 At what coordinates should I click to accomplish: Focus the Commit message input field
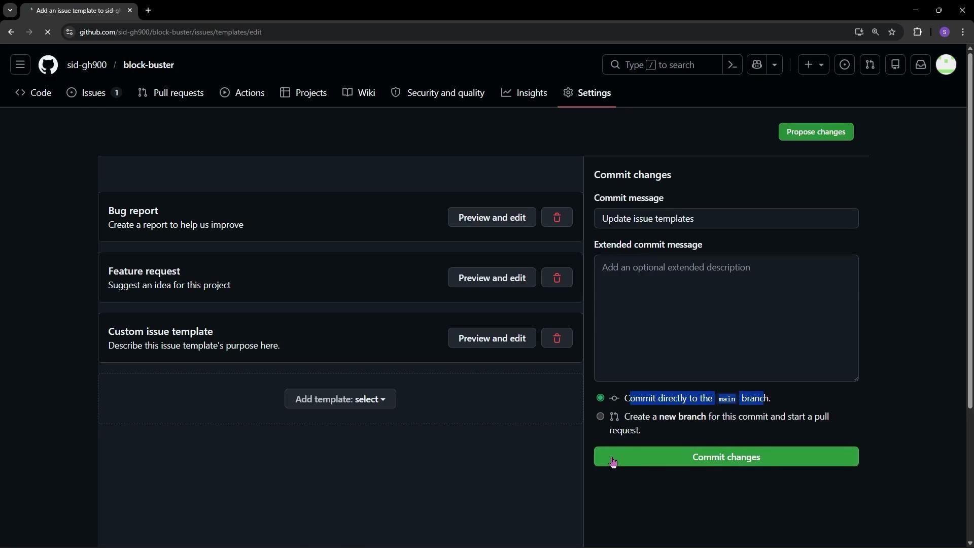click(x=726, y=219)
